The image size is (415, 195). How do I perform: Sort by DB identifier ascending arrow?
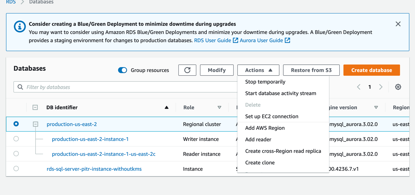coord(166,107)
